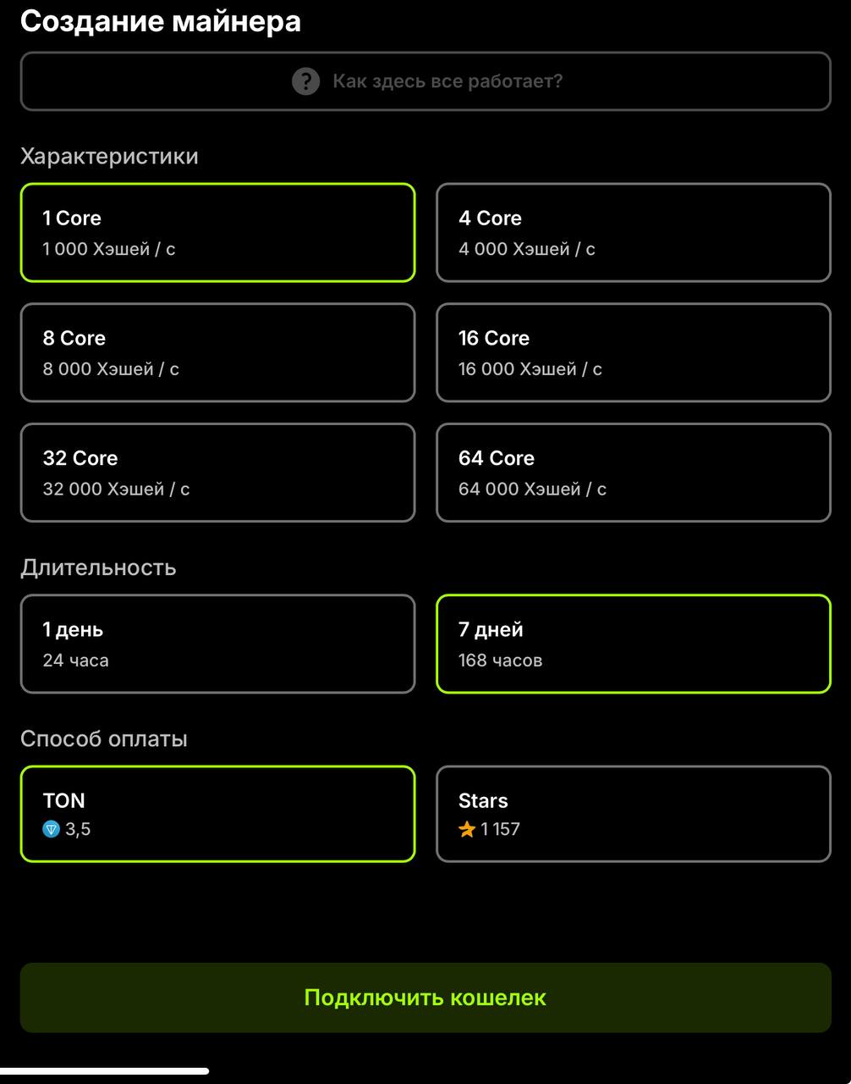Click the question mark help icon

click(305, 81)
